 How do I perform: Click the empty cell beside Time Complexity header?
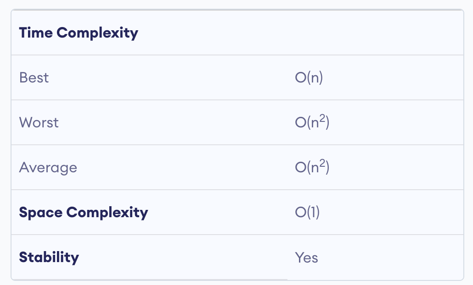(375, 33)
